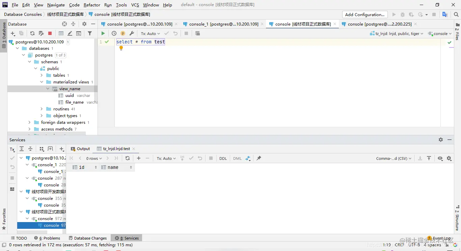
Task: Open Services panel gear settings
Action: (441, 140)
